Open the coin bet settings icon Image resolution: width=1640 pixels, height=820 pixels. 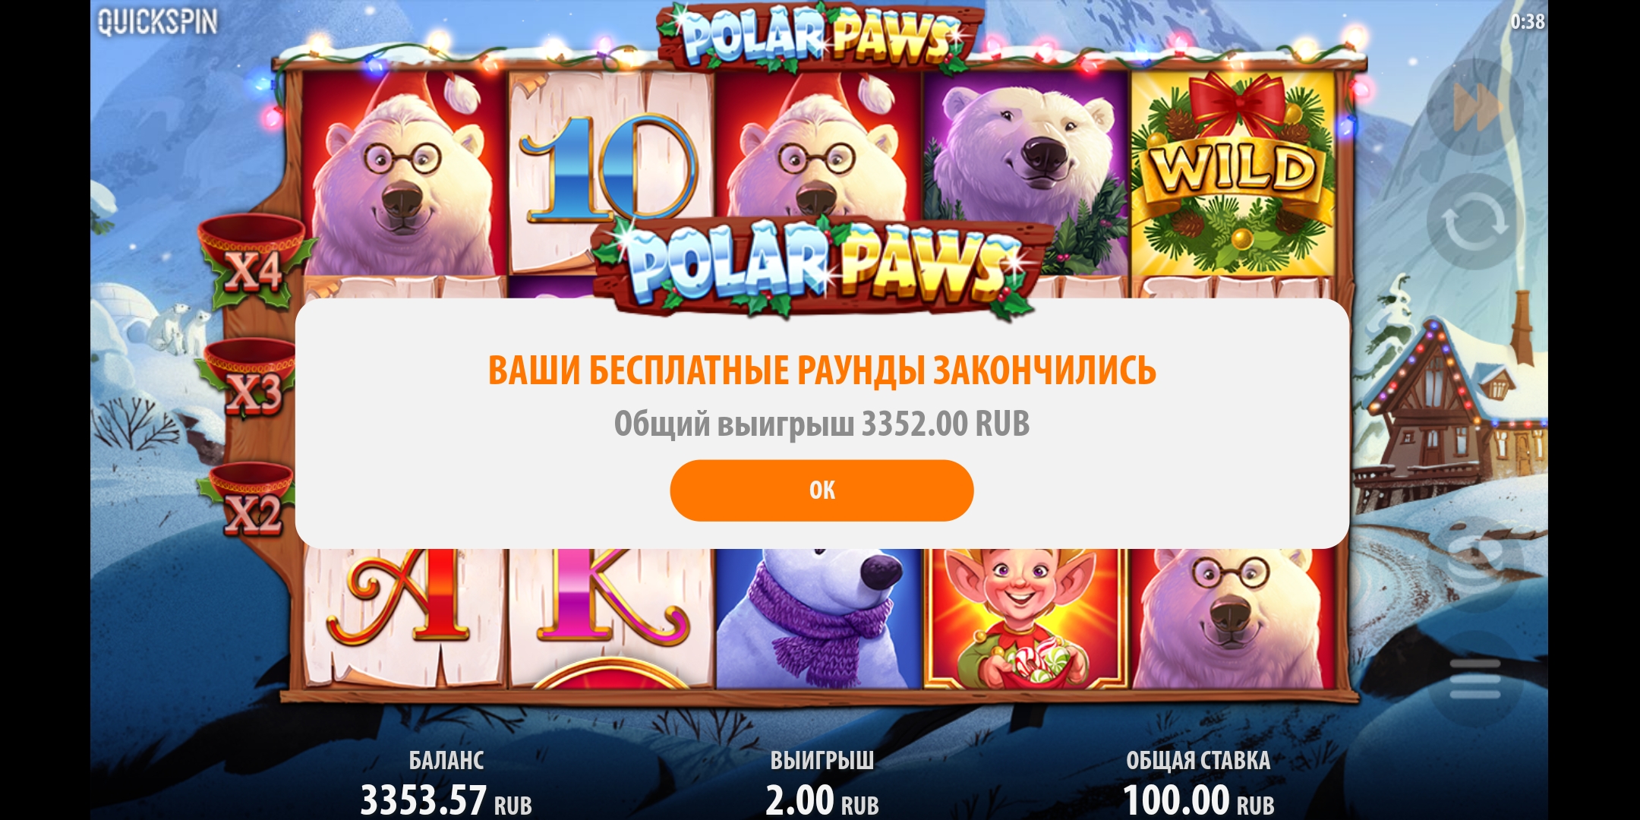[x=1475, y=563]
